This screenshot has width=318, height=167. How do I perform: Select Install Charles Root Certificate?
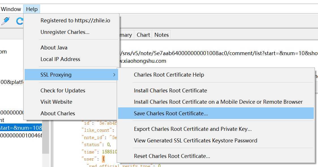[x=170, y=90]
